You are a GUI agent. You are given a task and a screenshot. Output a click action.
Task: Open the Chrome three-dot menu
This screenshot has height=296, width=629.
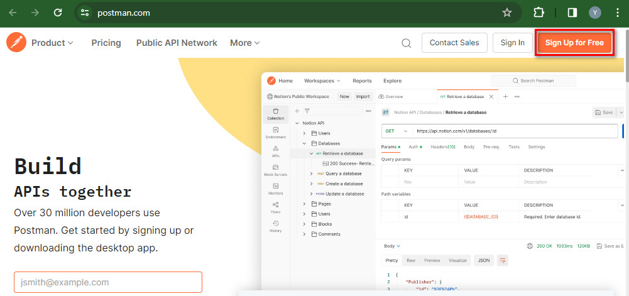[617, 13]
